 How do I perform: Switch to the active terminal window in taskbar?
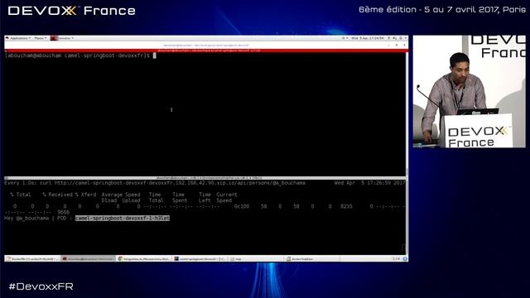pos(89,259)
